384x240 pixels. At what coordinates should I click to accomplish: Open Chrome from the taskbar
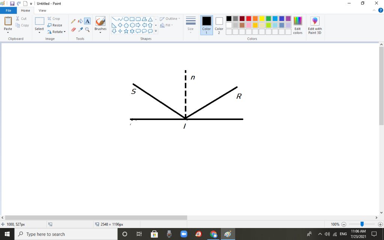coord(213,234)
